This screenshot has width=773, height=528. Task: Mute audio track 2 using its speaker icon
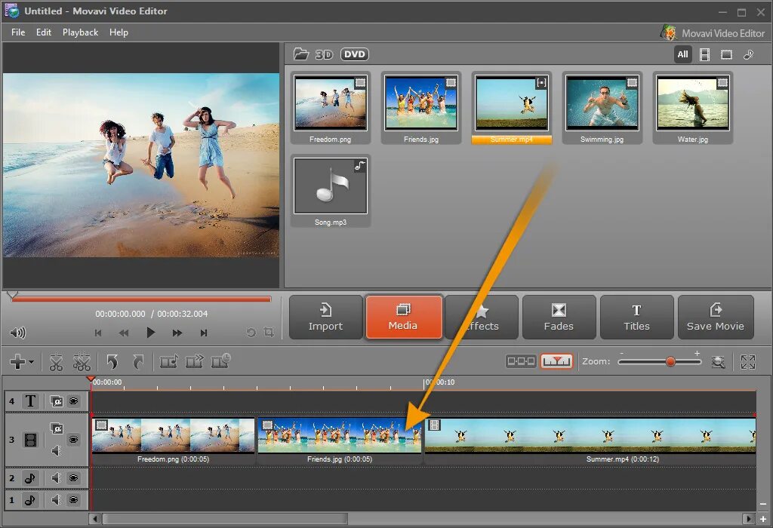56,477
